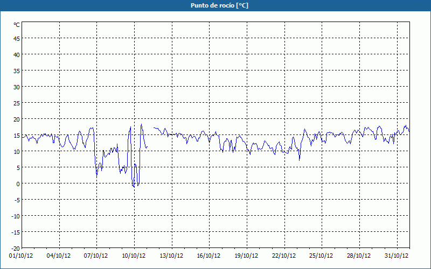This screenshot has height=269, width=431.
Task: Click the 'Punto de rocío [°C]' title
Action: tap(219, 5)
